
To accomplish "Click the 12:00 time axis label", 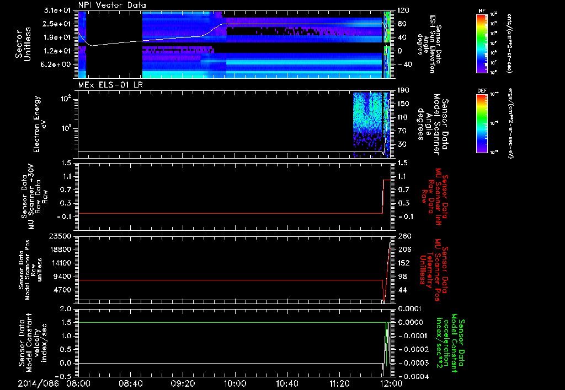I will (x=391, y=383).
